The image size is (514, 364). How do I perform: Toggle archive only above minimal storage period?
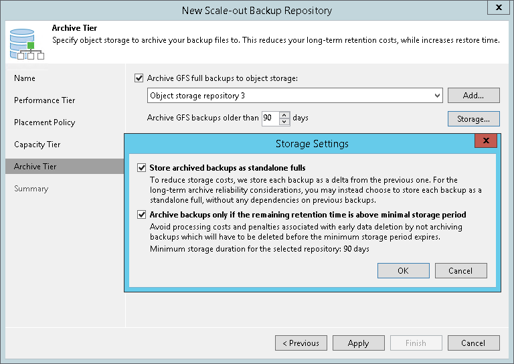click(x=141, y=215)
